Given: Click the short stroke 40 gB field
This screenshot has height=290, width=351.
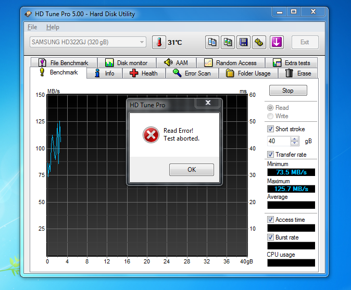Looking at the screenshot, I should [279, 141].
